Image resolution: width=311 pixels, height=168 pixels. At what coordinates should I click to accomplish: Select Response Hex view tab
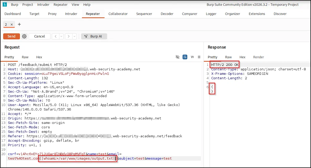pyautogui.click(x=242, y=57)
